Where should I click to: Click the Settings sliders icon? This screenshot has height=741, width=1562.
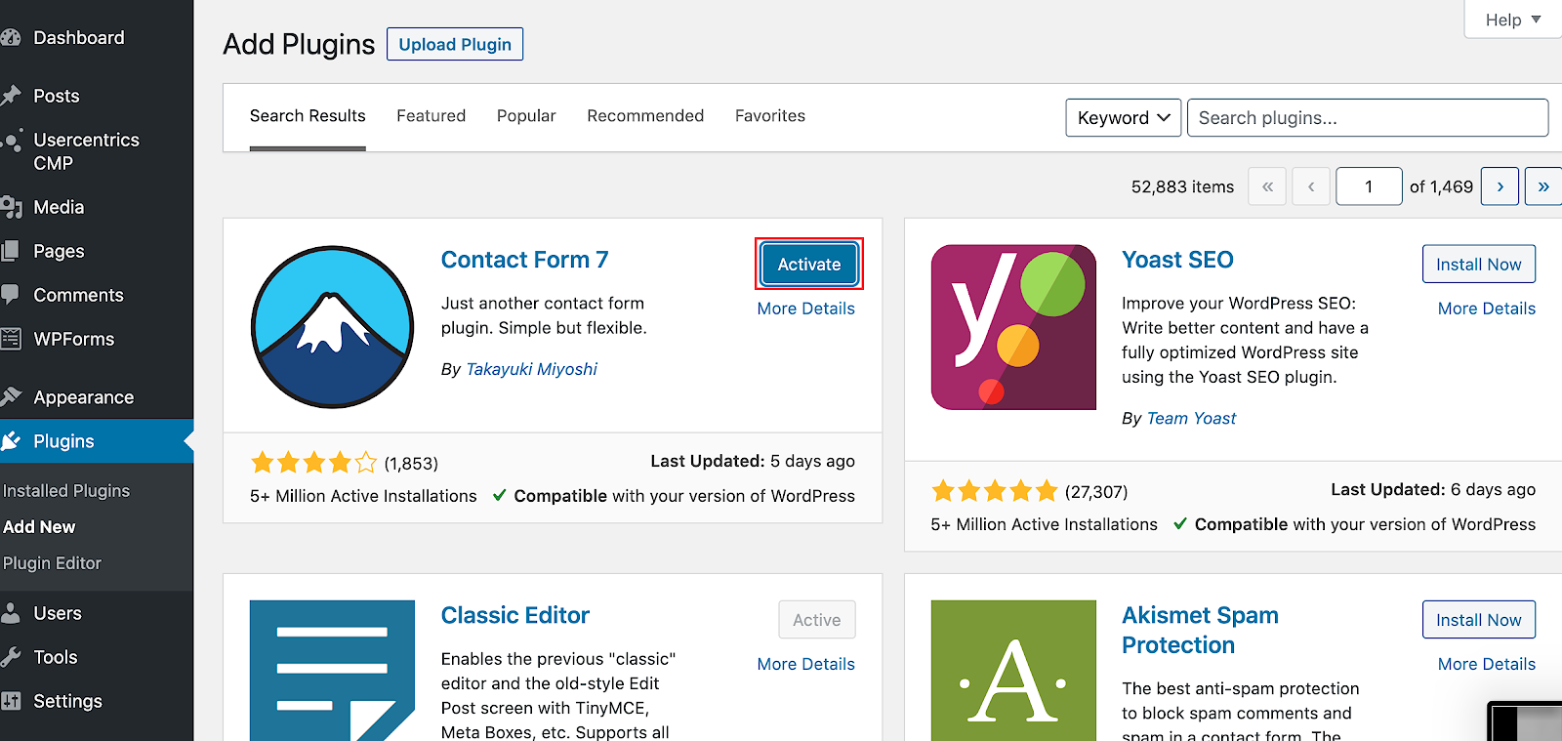pos(10,701)
